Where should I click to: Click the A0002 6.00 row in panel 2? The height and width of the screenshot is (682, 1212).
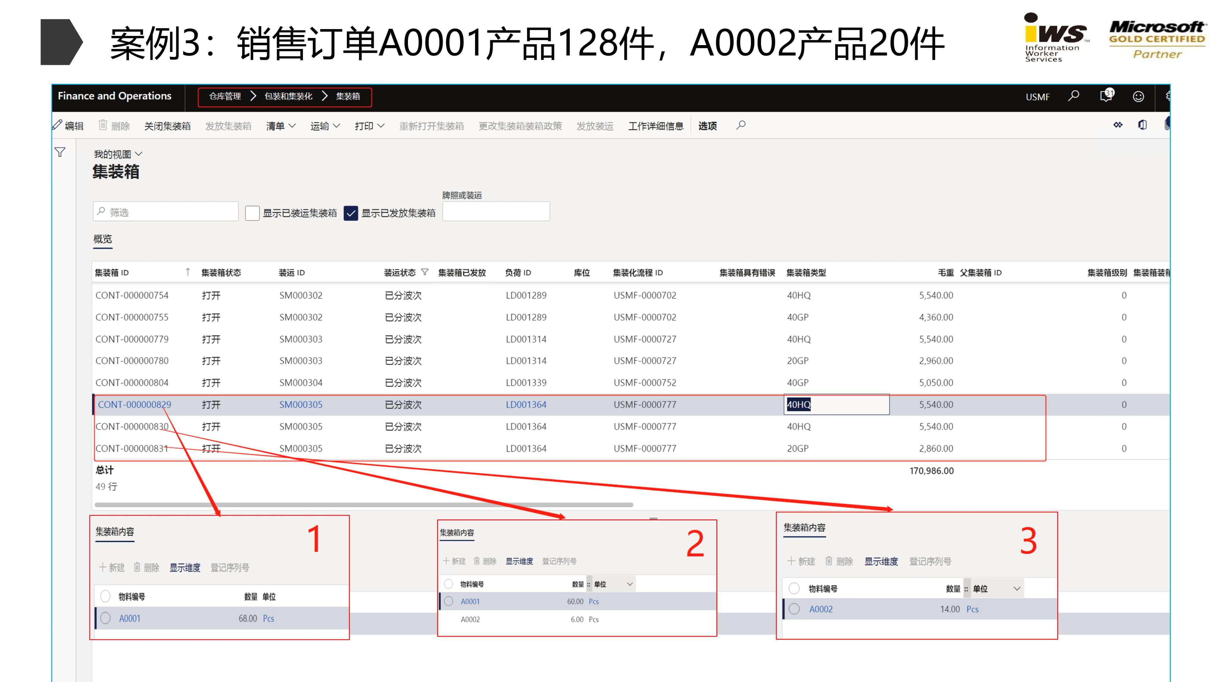pos(578,619)
